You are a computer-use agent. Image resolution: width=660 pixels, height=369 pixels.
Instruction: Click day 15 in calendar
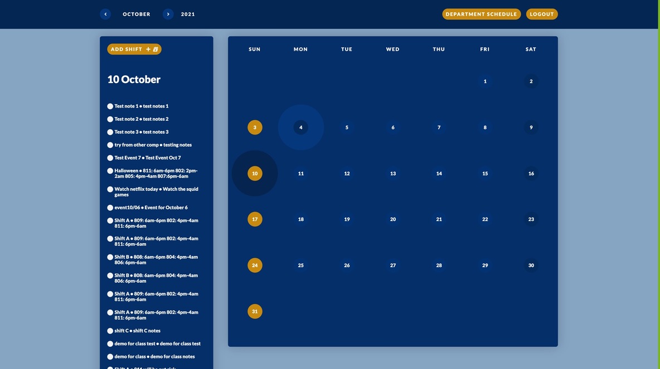point(485,174)
